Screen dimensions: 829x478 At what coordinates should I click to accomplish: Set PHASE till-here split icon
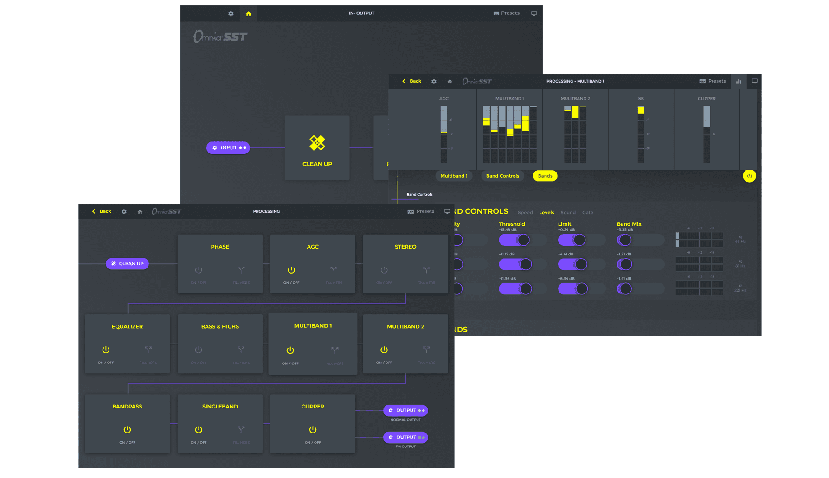[x=241, y=270]
